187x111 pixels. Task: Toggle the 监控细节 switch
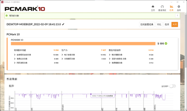[172, 86]
